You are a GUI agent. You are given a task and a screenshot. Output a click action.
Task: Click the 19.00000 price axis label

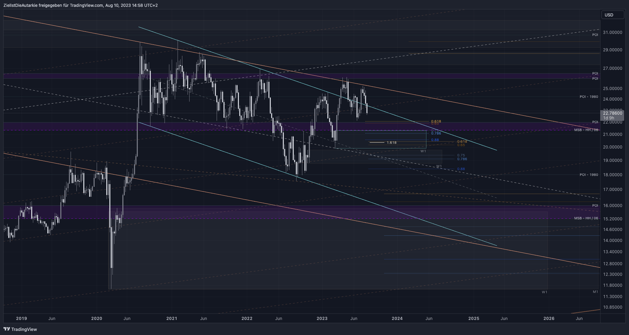[x=613, y=160]
